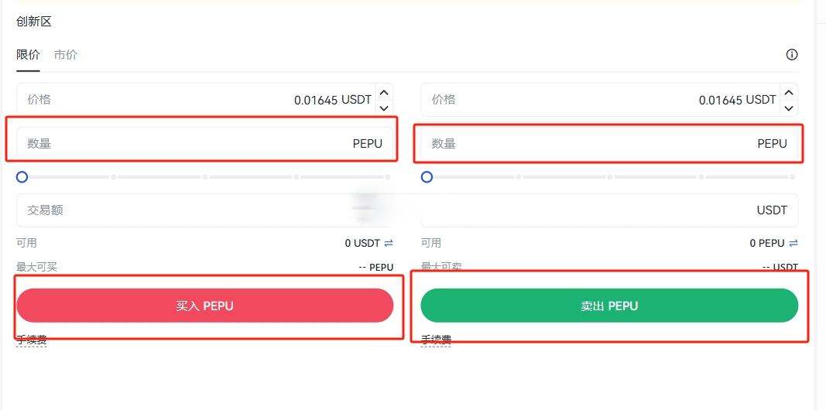The height and width of the screenshot is (410, 826).
Task: Decrease the sell price with down arrow
Action: coord(789,108)
